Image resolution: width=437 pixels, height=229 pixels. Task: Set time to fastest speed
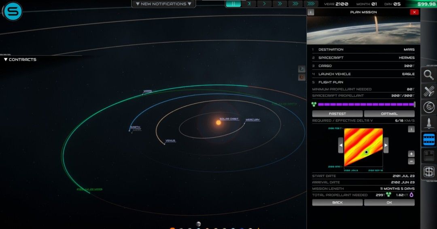310,4
